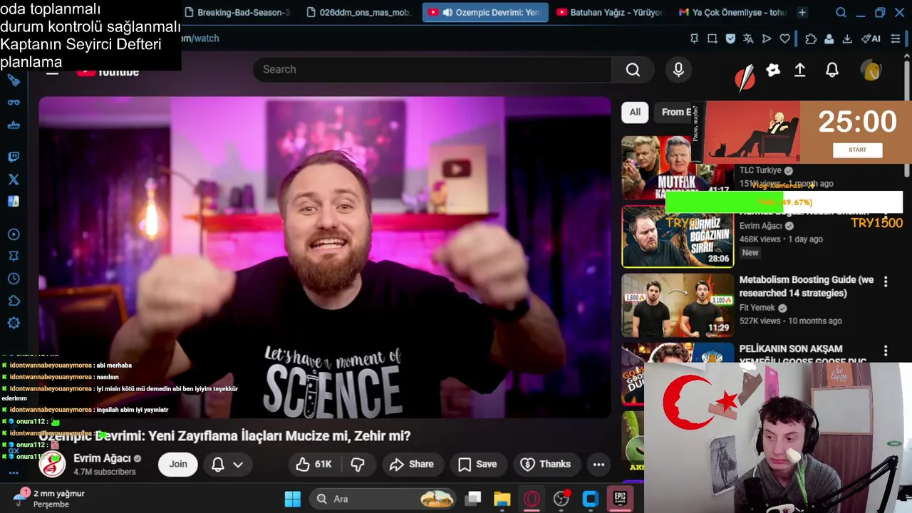
Task: Click the video player area
Action: [x=325, y=257]
